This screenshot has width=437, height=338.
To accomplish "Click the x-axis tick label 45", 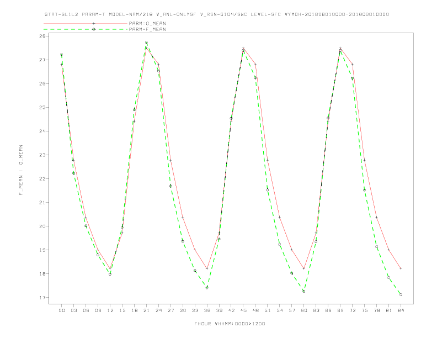I will tap(243, 310).
